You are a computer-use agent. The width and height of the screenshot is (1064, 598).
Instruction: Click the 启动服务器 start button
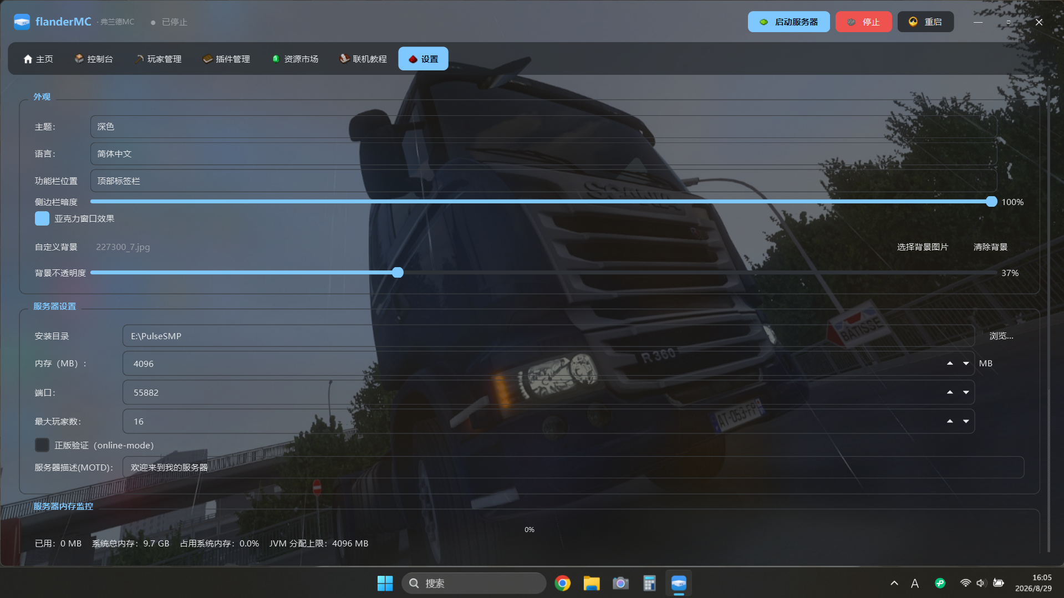(788, 22)
